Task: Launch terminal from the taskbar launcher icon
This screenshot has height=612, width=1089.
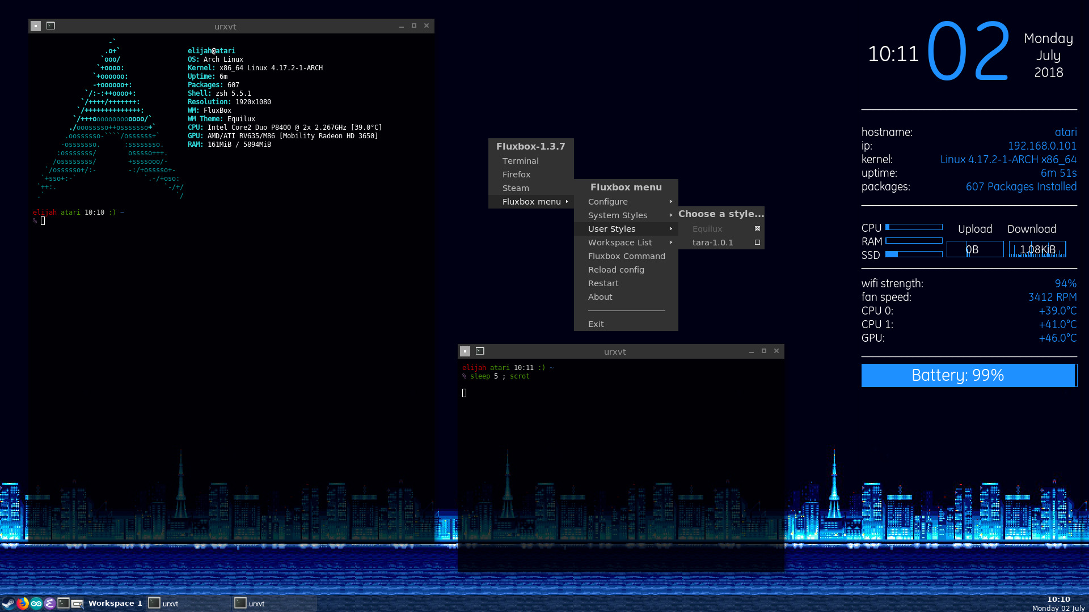Action: (x=64, y=603)
